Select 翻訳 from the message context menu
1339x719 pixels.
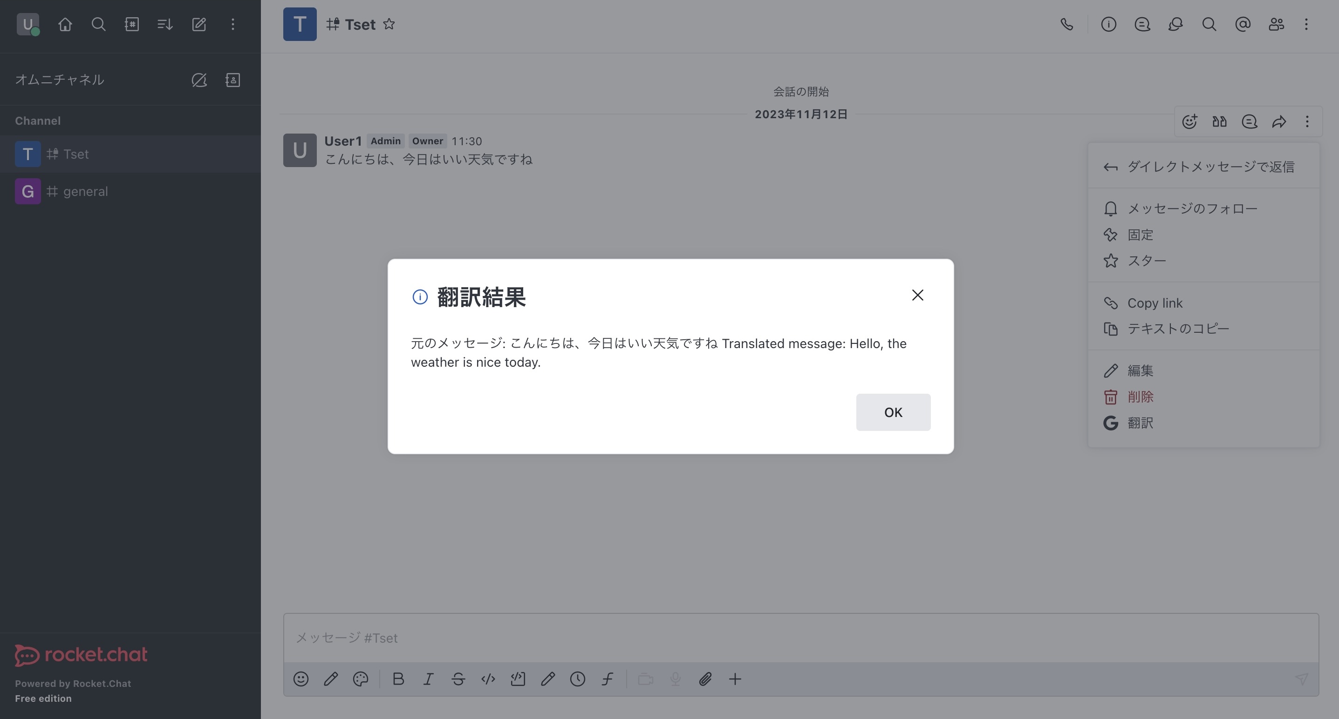point(1141,423)
